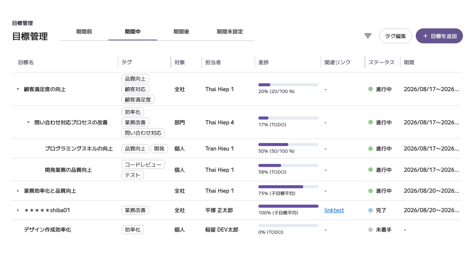
Task: Click the 期間 column header
Action: coord(409,62)
